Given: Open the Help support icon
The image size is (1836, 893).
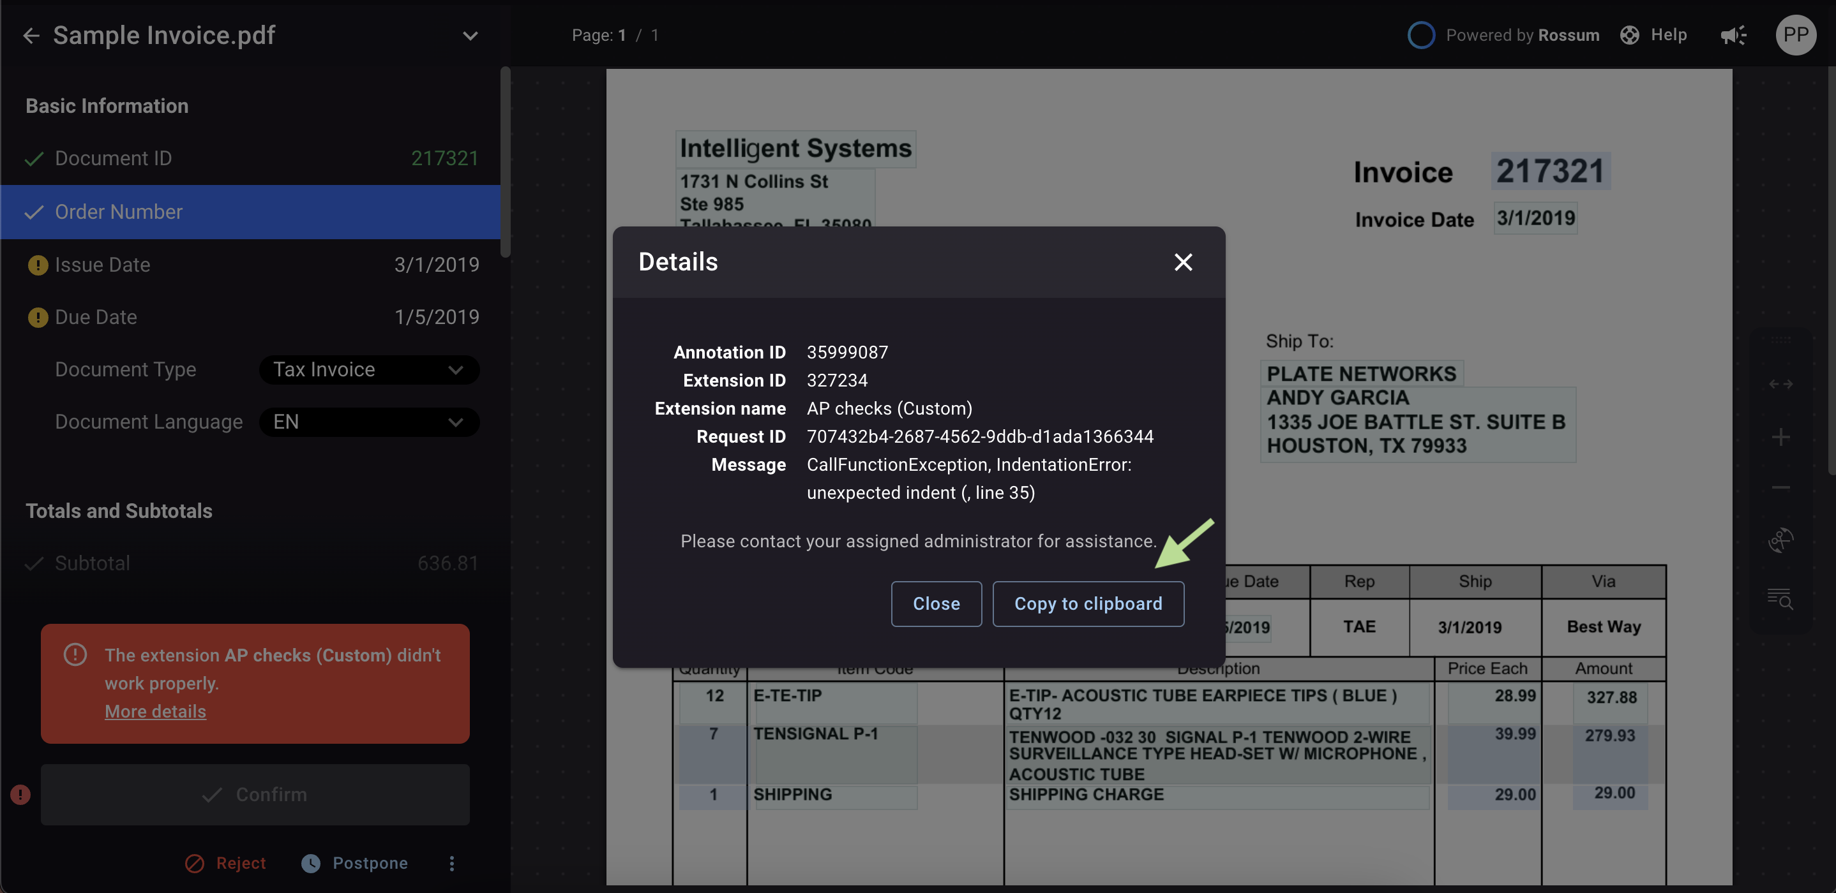Looking at the screenshot, I should pos(1630,35).
